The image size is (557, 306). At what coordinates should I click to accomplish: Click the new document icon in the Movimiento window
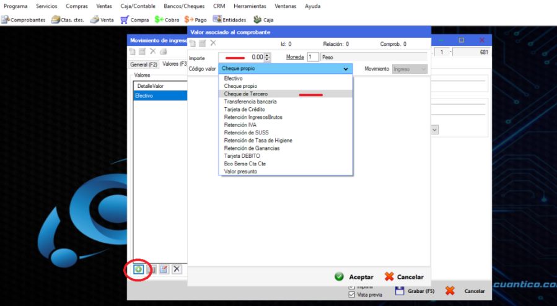click(132, 52)
